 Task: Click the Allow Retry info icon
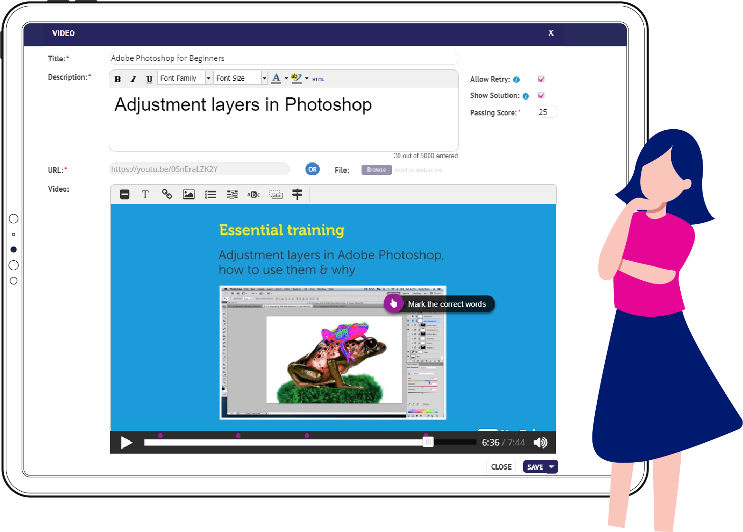pyautogui.click(x=516, y=80)
